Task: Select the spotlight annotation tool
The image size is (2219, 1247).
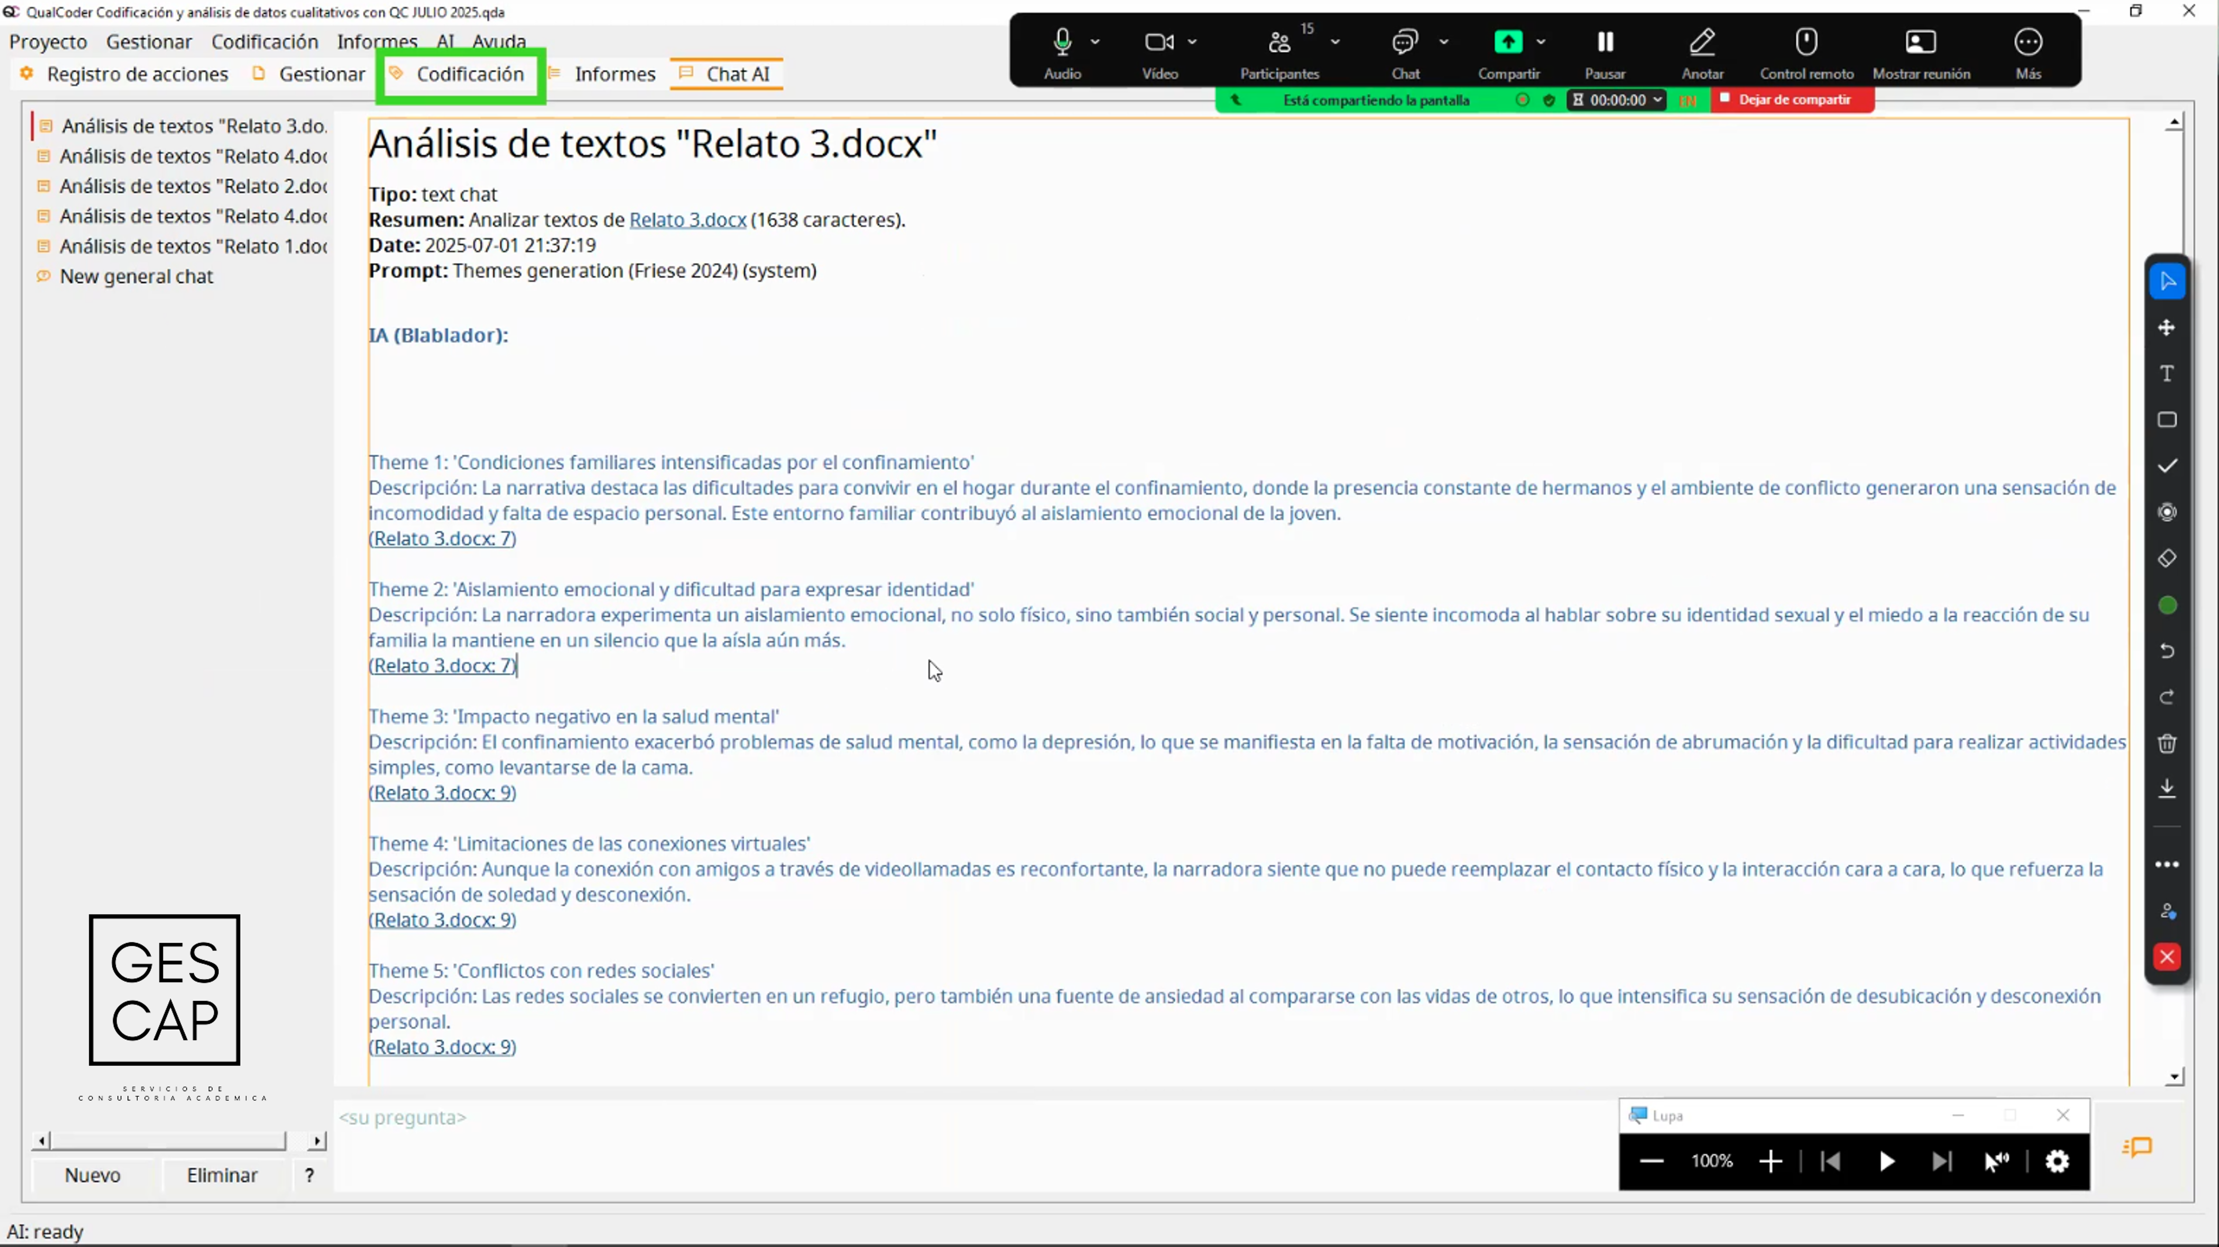Action: [2168, 512]
